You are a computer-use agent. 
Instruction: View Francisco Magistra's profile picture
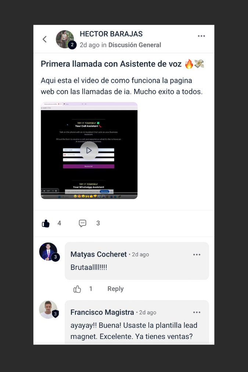[48, 309]
